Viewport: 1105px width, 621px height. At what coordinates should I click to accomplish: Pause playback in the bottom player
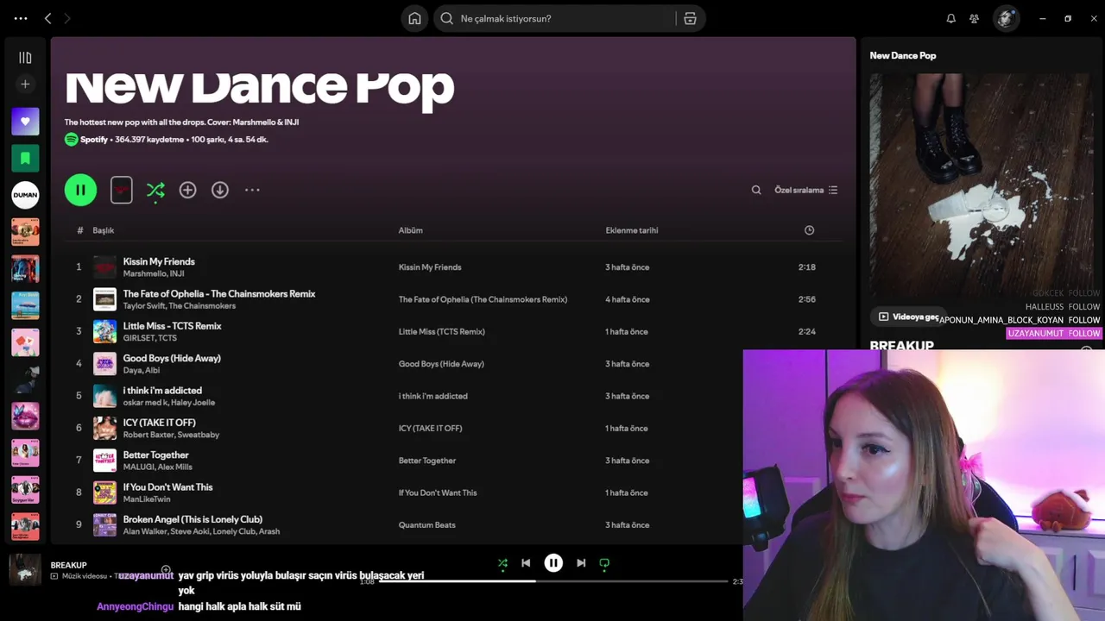[553, 563]
